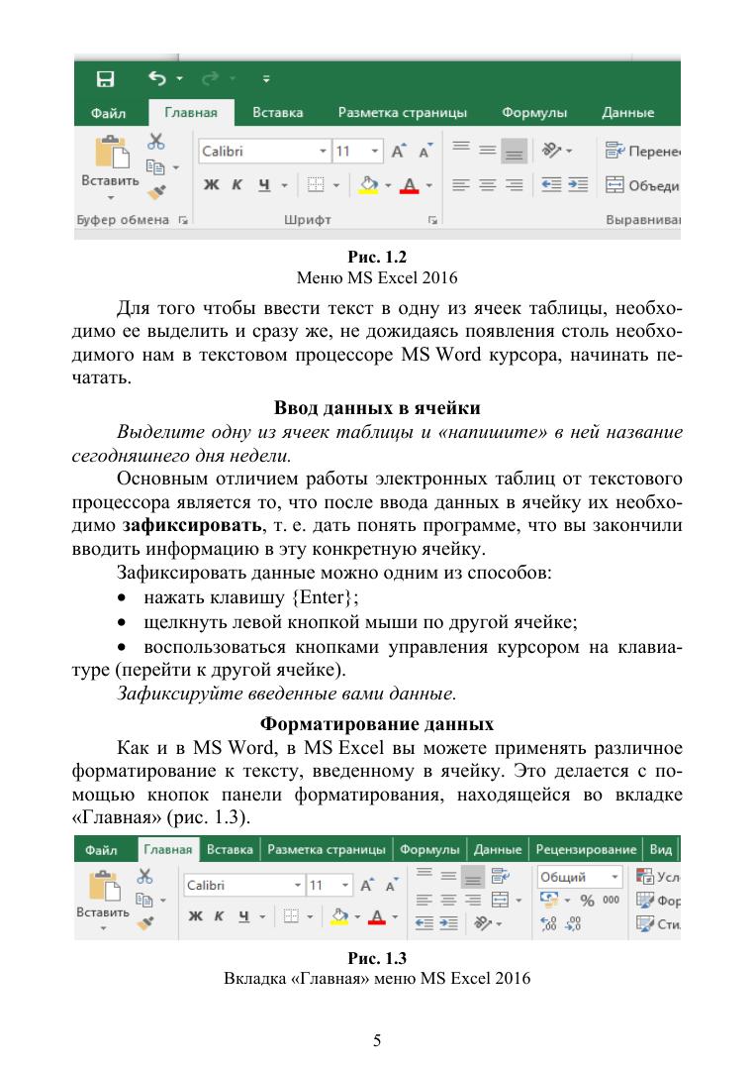Click the Save icon in quick access toolbar
The height and width of the screenshot is (1069, 755).
(104, 78)
